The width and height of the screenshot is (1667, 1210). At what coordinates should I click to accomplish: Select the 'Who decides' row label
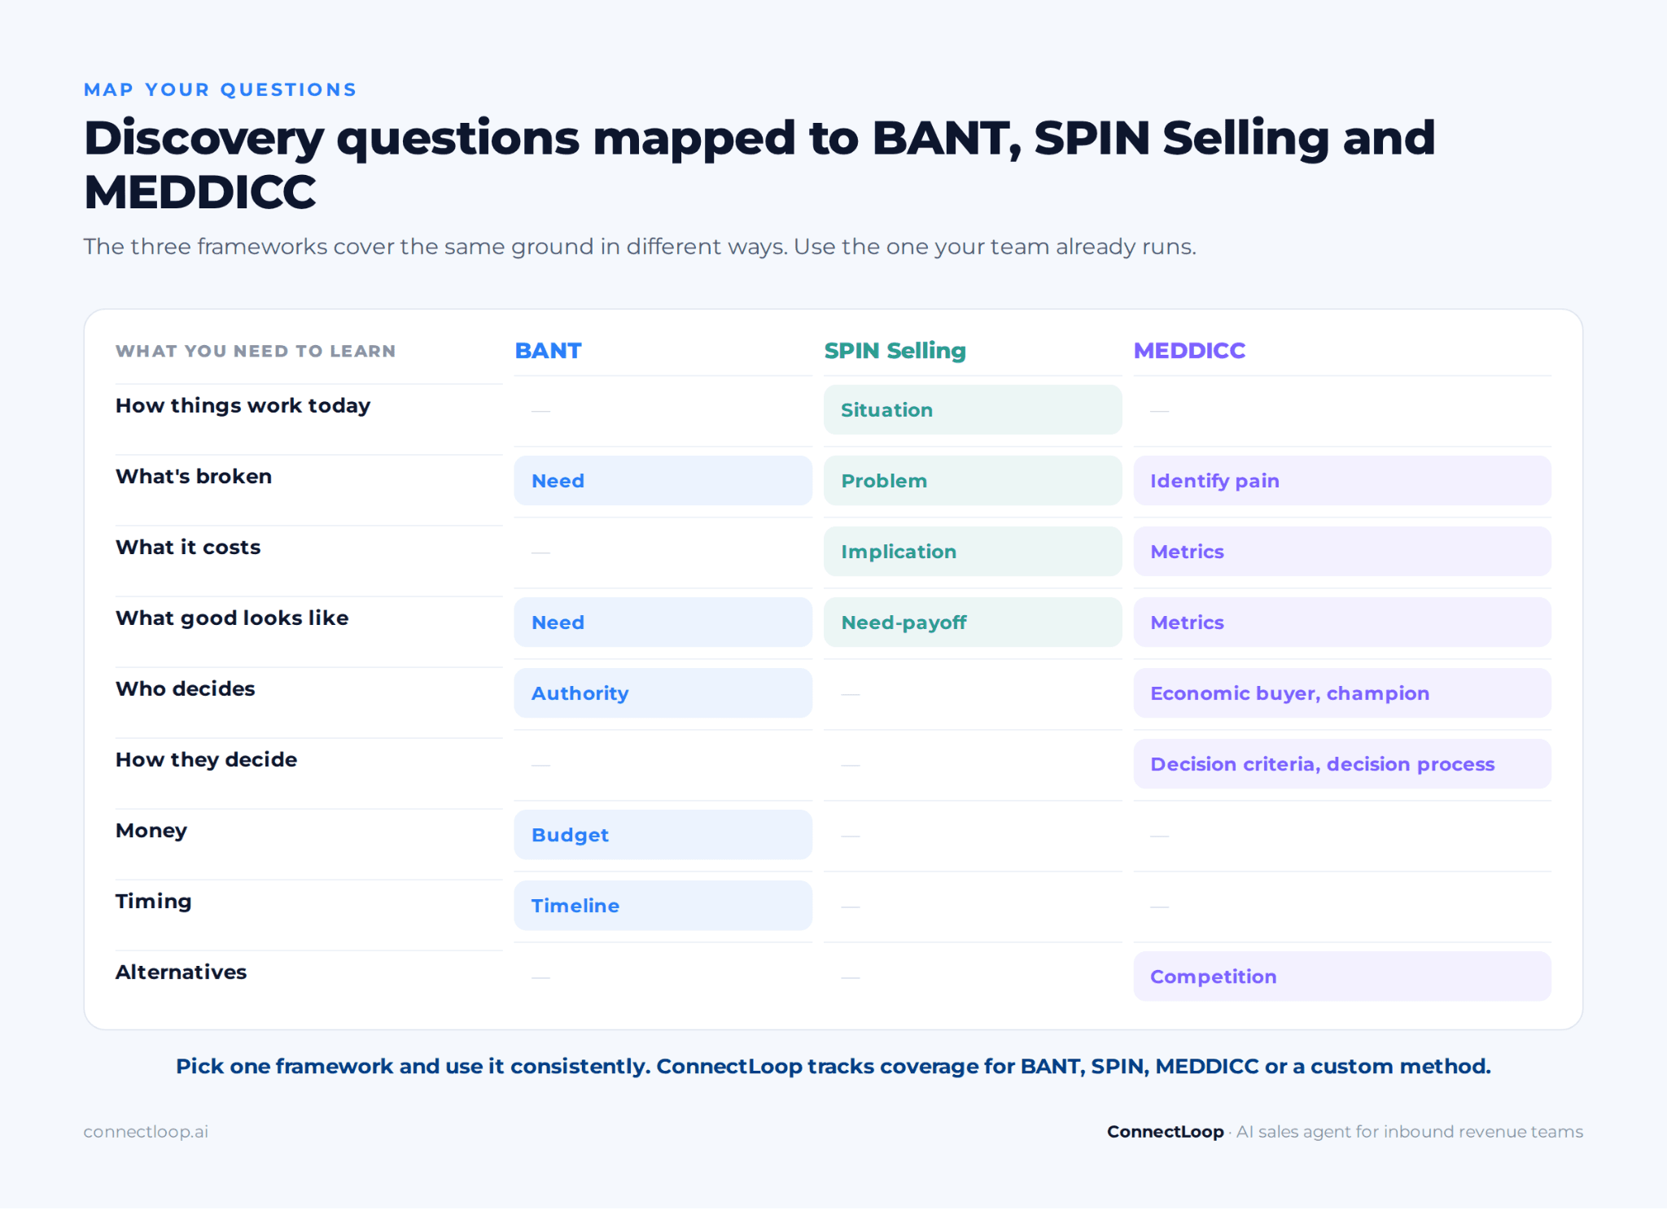point(186,689)
